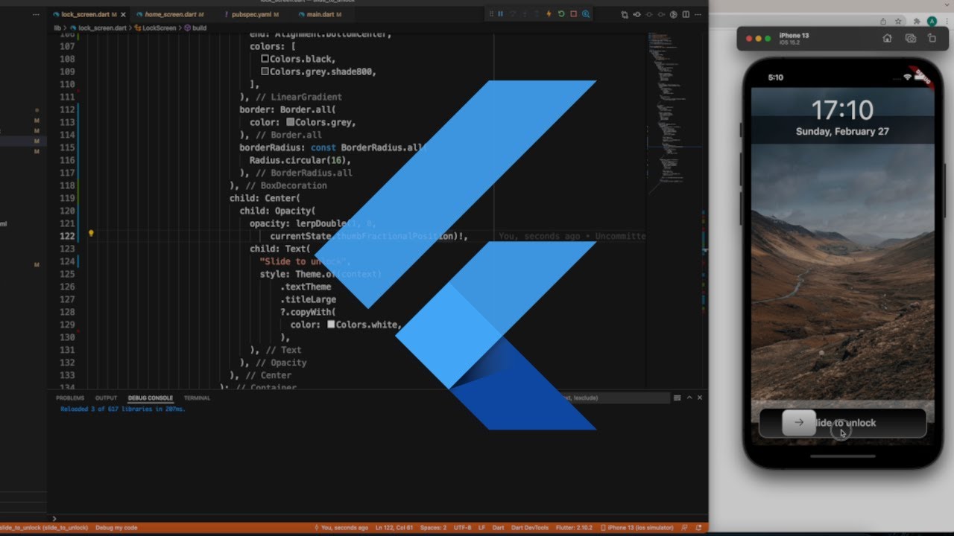
Task: Open the split editor icon
Action: point(686,14)
